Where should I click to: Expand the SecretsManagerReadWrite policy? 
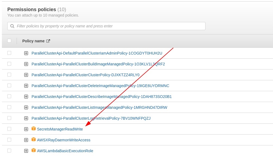26,129
